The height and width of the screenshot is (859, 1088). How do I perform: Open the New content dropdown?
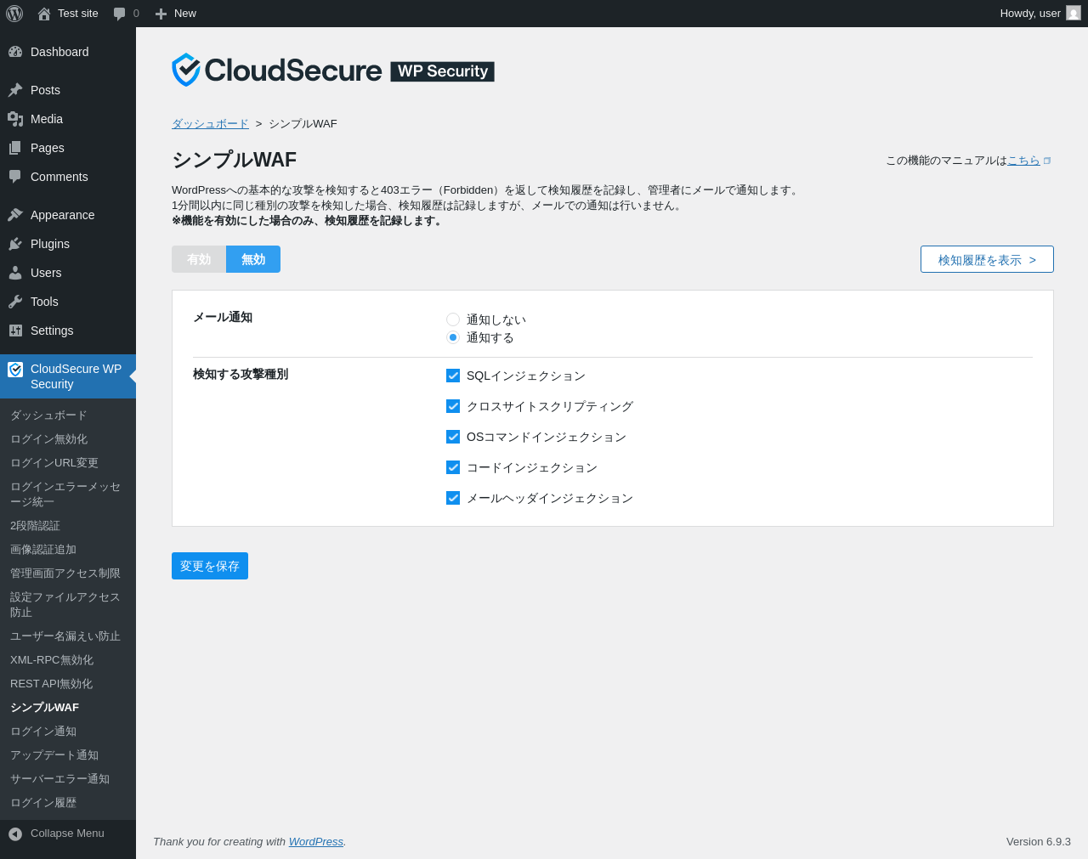tap(176, 14)
